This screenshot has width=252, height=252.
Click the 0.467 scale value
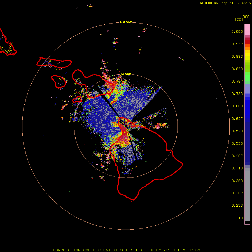[237, 156]
